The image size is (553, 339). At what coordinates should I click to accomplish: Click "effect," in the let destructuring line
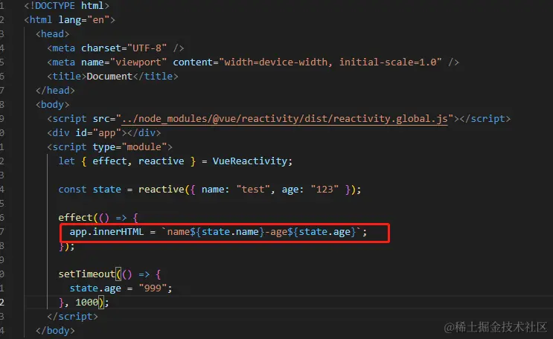tap(112, 161)
